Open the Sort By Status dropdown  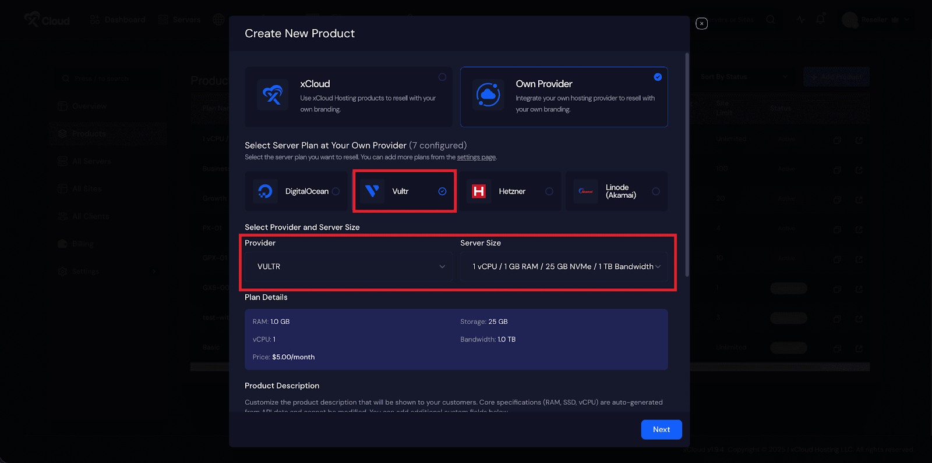tap(744, 77)
